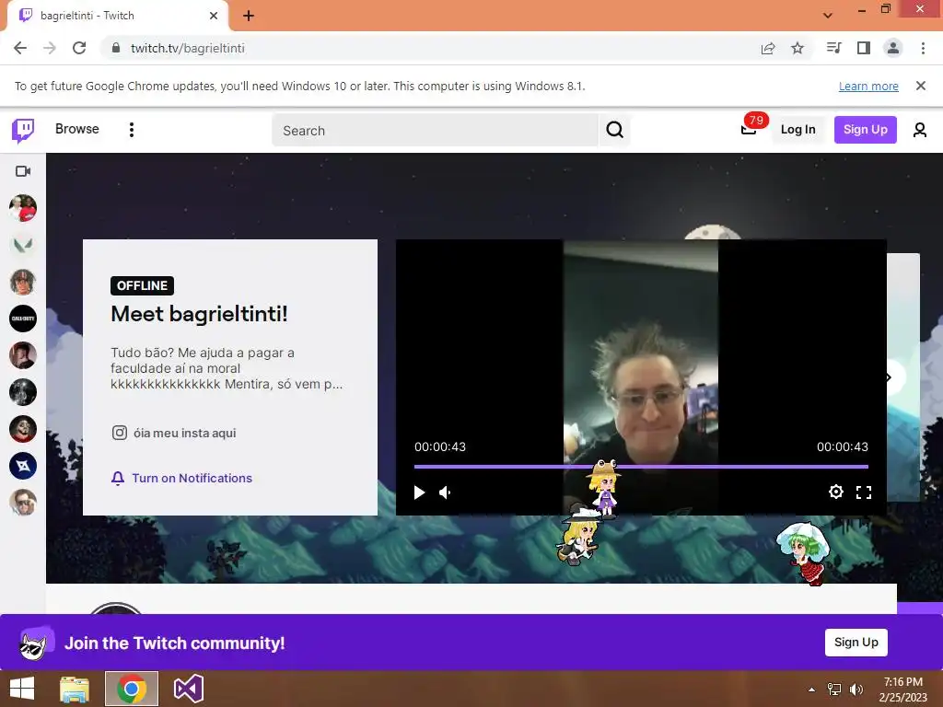This screenshot has width=943, height=707.
Task: Share this page icon in address bar
Action: point(768,48)
